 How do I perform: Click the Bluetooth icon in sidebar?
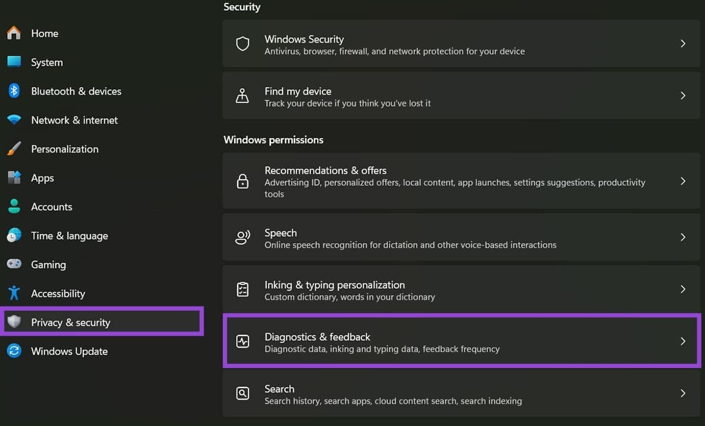pos(14,91)
